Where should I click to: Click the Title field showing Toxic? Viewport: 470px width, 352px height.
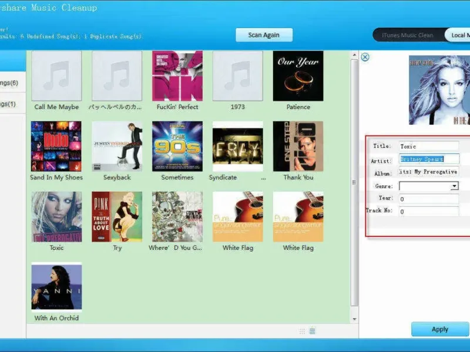[x=429, y=146]
